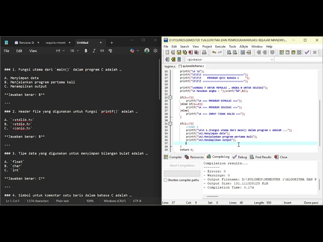Viewport: 323px width, 242px height.
Task: Click the Goto Bookmark icon beside globals box
Action: tap(179, 59)
